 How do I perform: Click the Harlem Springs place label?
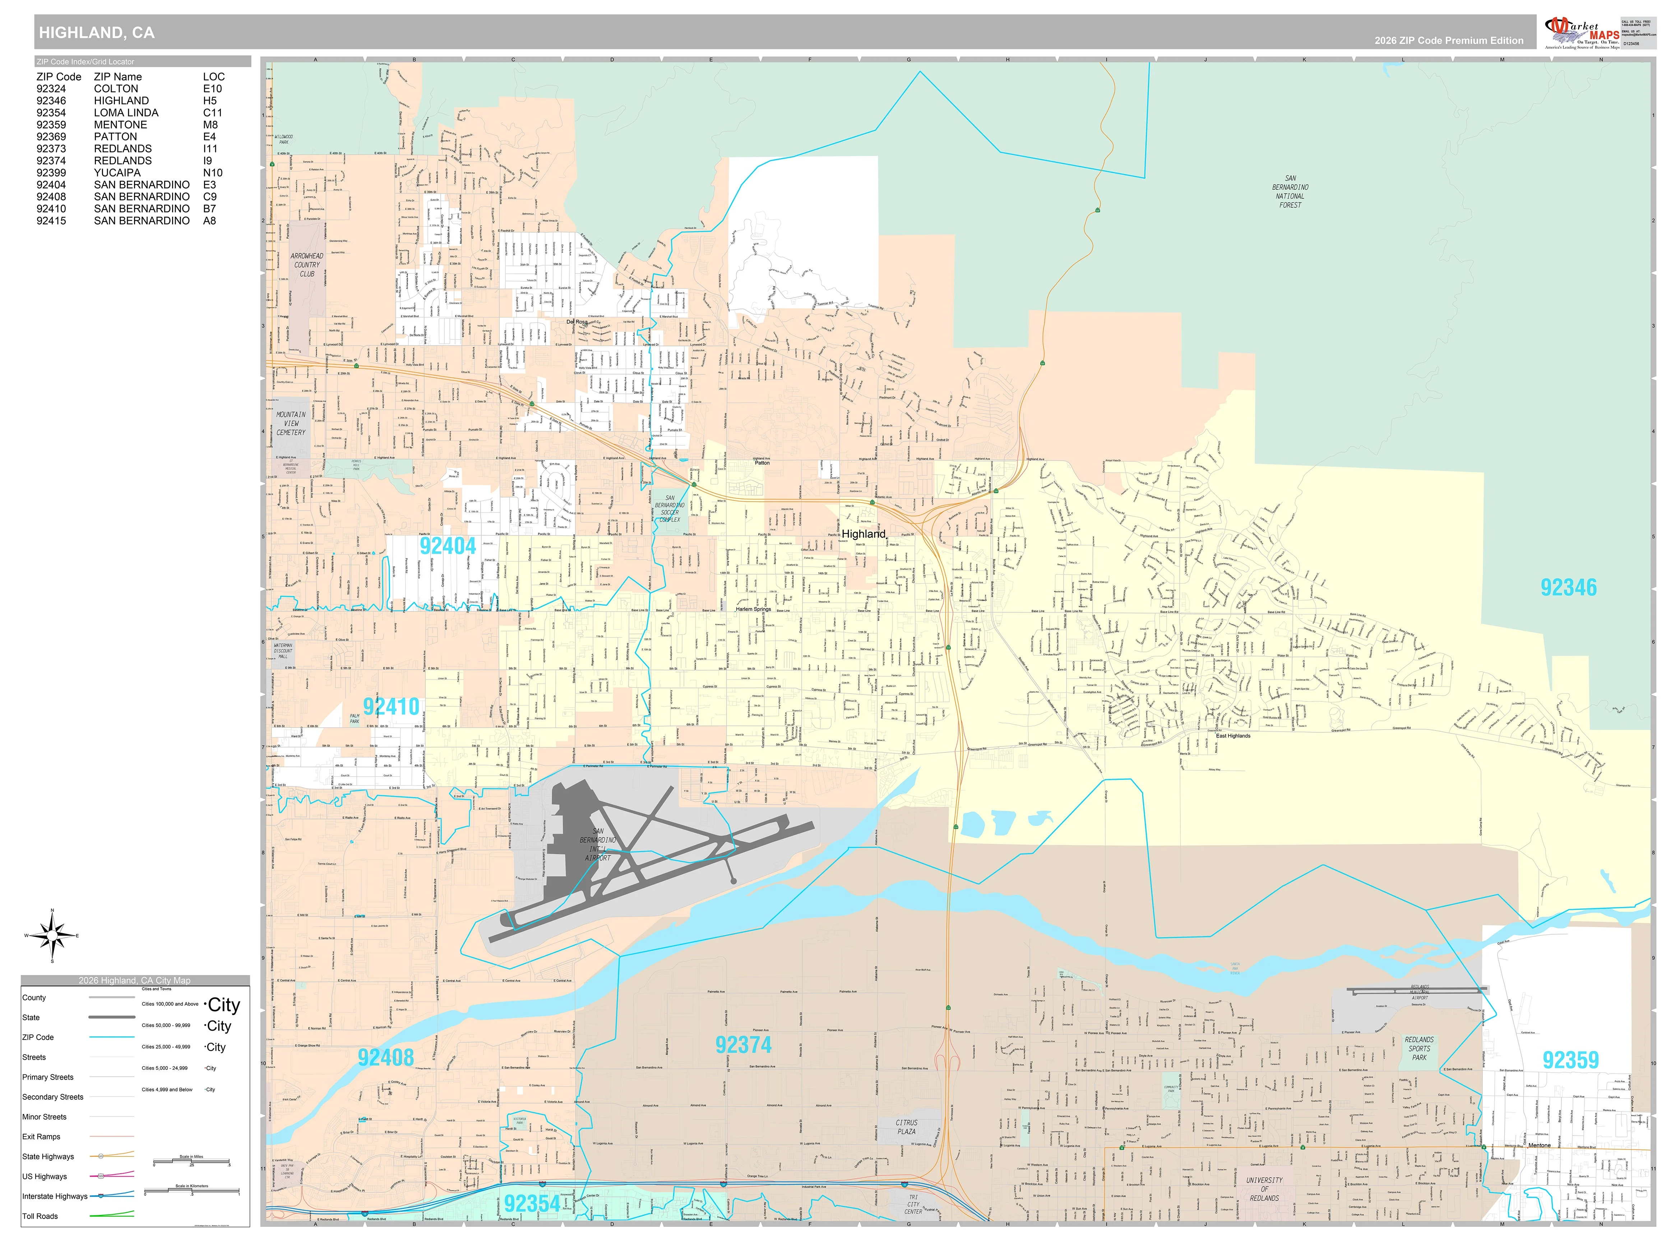point(753,609)
